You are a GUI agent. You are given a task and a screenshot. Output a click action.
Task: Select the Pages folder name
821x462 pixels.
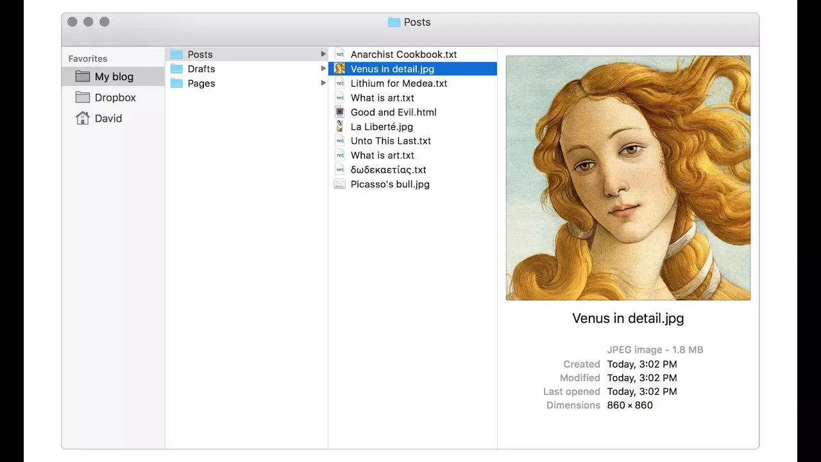click(x=201, y=83)
